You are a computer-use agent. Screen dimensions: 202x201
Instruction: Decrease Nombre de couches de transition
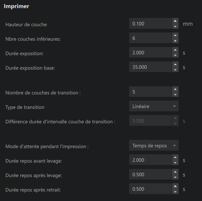click(x=175, y=95)
